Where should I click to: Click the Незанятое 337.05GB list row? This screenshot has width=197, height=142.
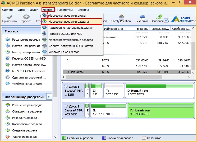click(147, 37)
